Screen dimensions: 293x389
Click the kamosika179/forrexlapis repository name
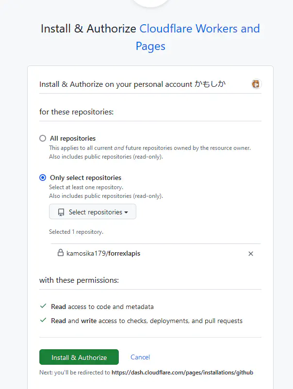[x=103, y=253]
